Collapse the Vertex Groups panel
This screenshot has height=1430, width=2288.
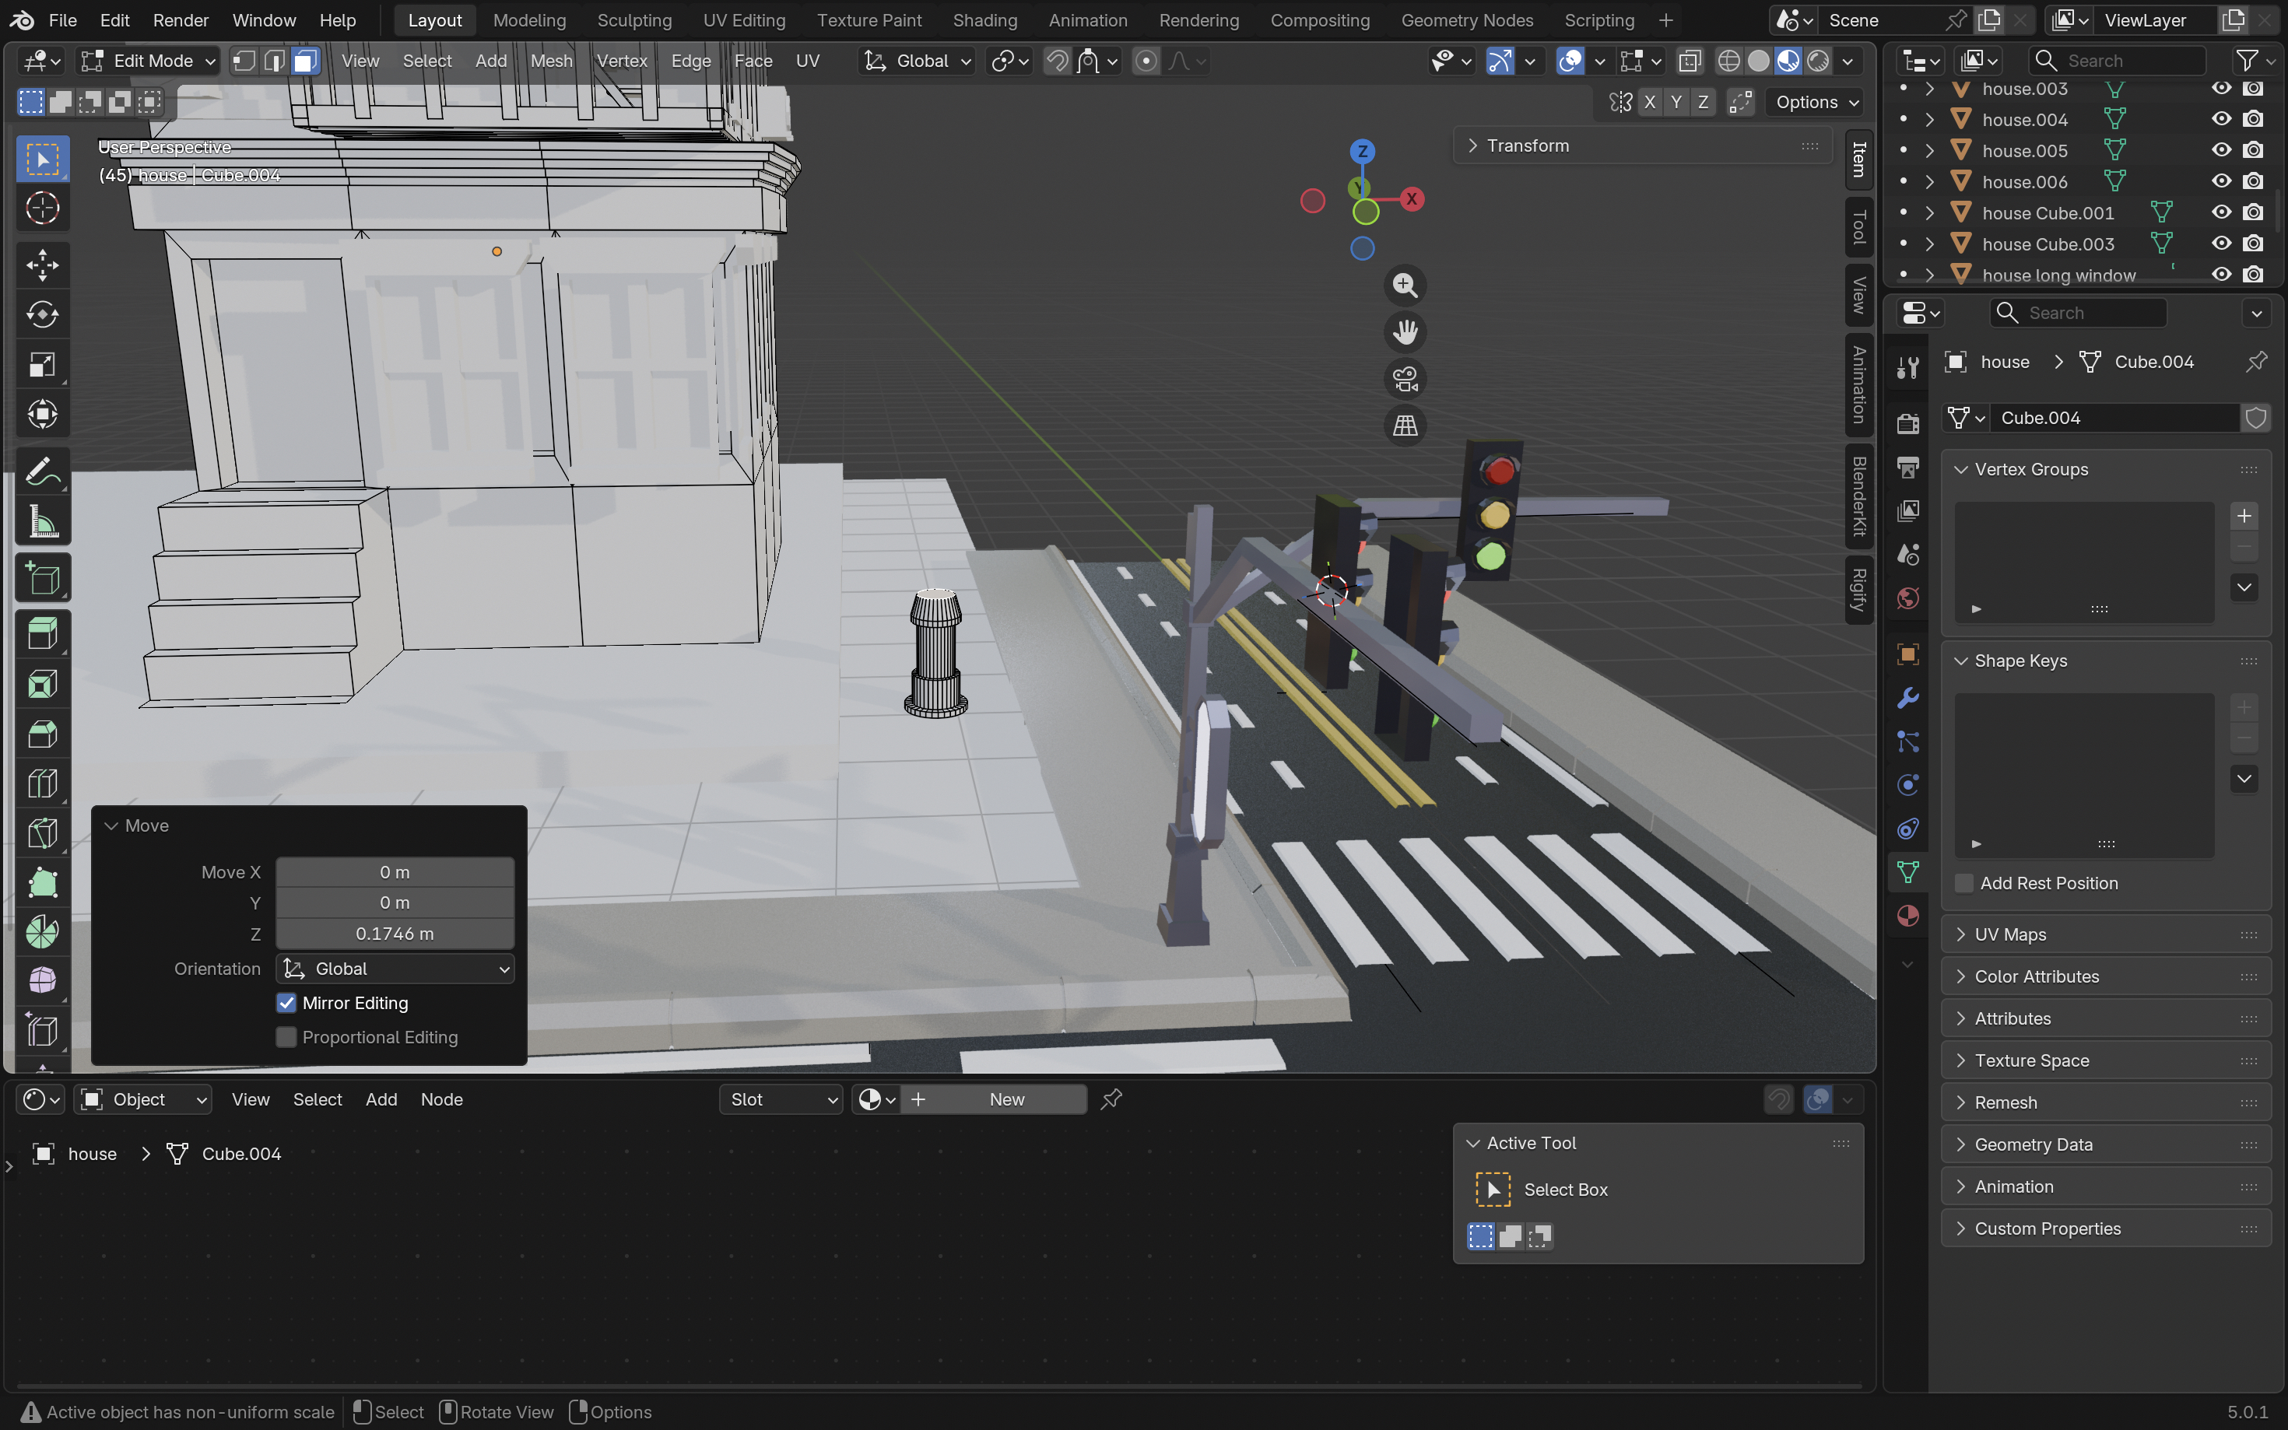pos(2105,469)
